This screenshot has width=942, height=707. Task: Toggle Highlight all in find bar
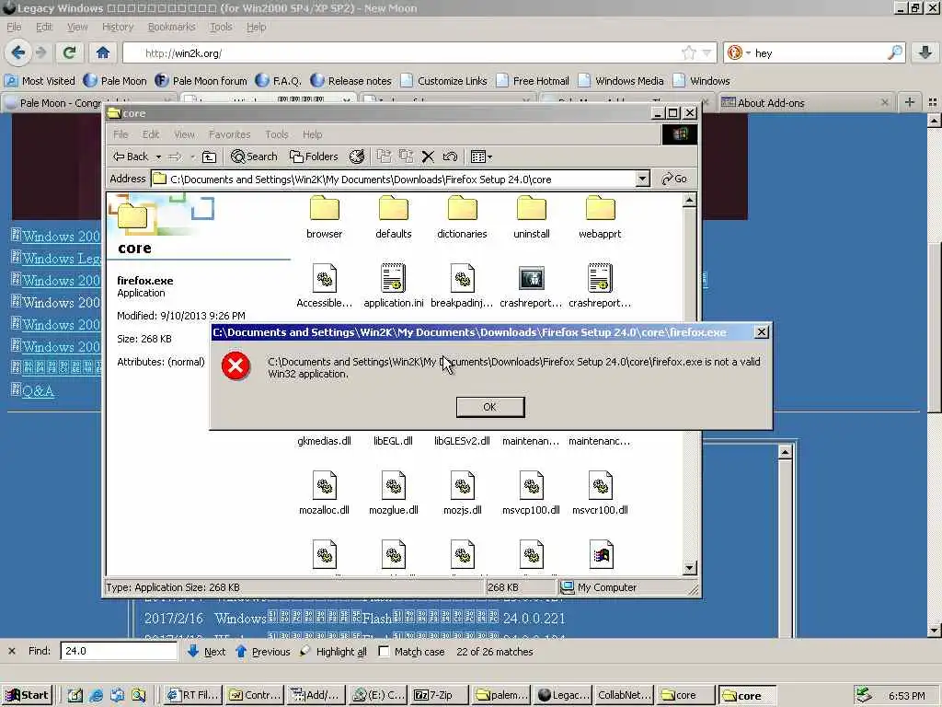coord(333,651)
